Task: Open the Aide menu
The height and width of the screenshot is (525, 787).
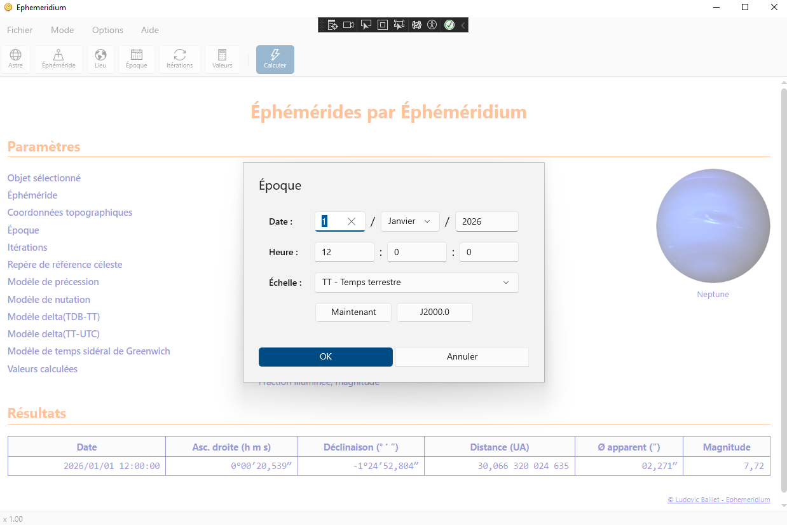Action: pyautogui.click(x=150, y=30)
